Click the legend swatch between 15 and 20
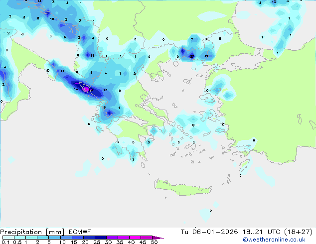This screenshot has height=244, width=316. (x=77, y=238)
